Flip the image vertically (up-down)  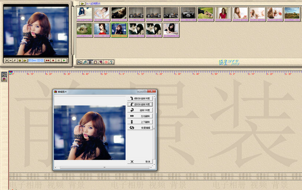[x=140, y=122]
